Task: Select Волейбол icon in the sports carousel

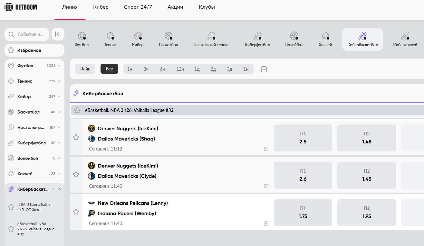Action: click(294, 39)
